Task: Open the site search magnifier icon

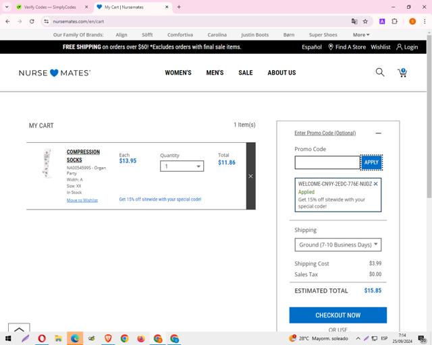Action: pyautogui.click(x=380, y=72)
